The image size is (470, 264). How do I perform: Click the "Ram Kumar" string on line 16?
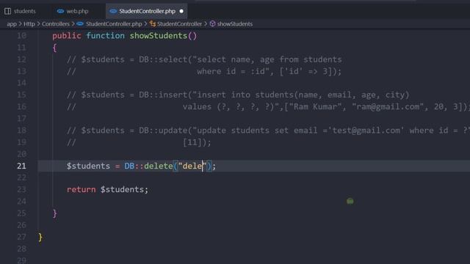pyautogui.click(x=316, y=106)
